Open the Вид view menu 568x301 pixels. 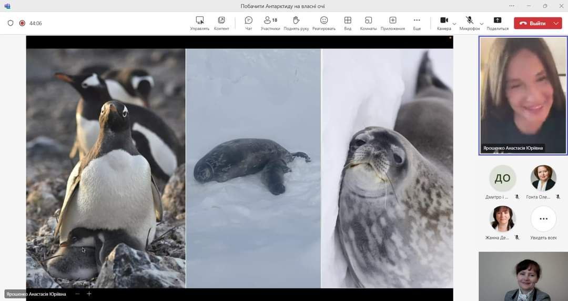pos(348,23)
